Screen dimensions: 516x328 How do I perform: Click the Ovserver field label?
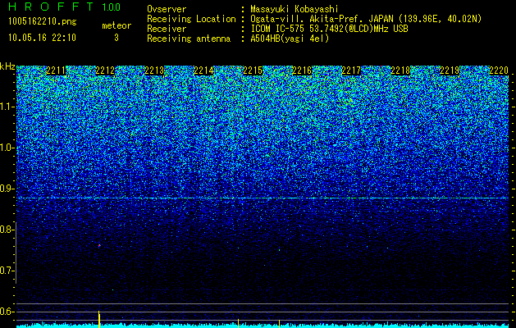click(x=167, y=10)
